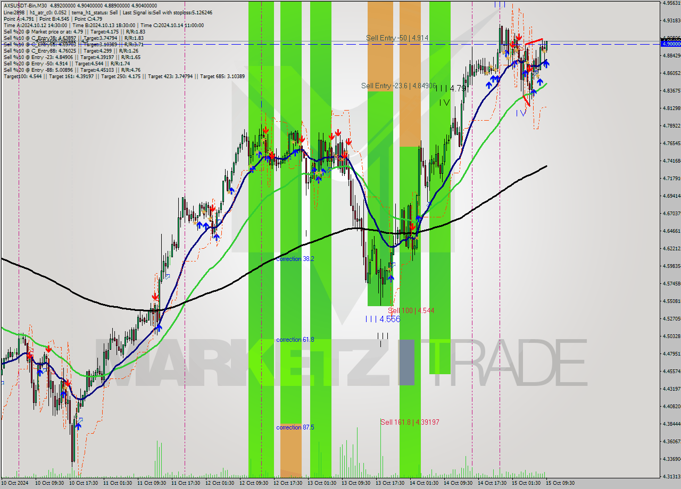Viewport: 681px width, 489px height.
Task: Click the '11 Oct 01:30' time axis label
Action: (x=117, y=483)
